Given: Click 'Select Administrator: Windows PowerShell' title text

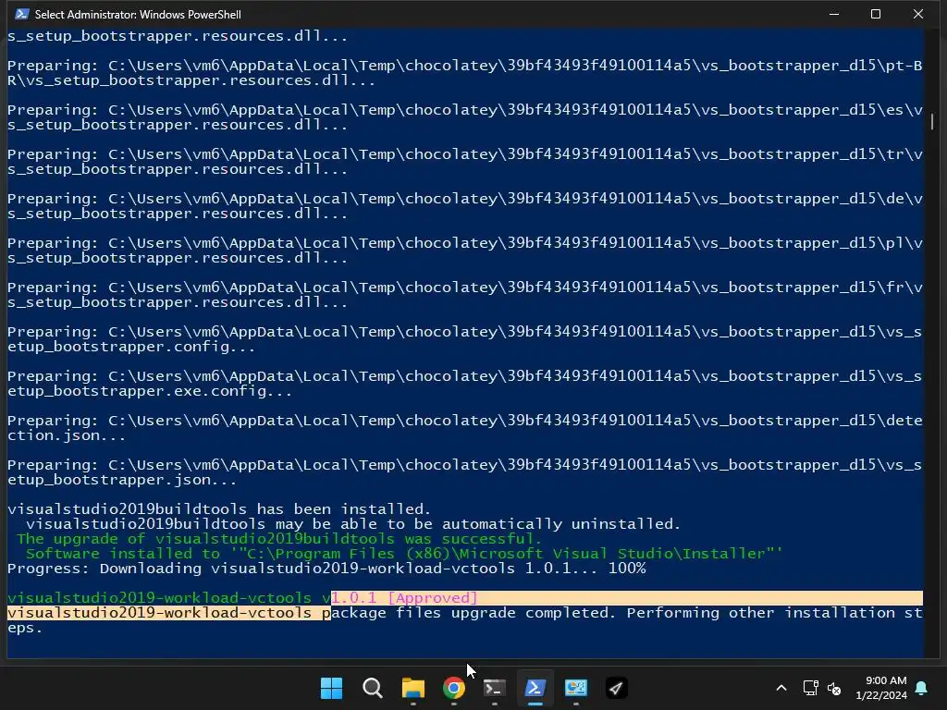Looking at the screenshot, I should pos(138,15).
